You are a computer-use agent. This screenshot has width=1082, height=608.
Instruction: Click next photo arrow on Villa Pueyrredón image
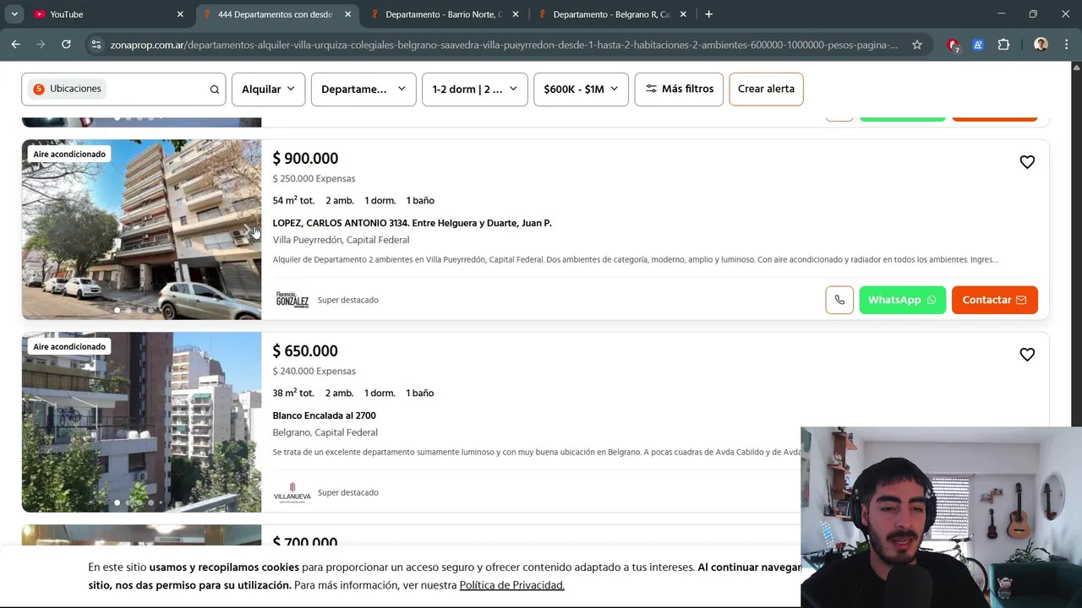pos(249,230)
